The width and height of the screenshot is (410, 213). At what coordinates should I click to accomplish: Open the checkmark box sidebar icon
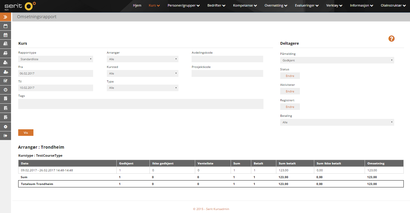pyautogui.click(x=5, y=81)
